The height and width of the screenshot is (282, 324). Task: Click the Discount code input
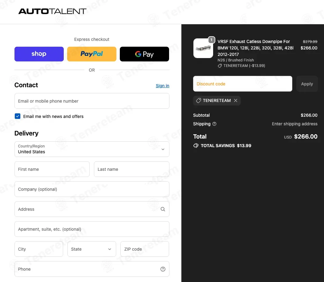(x=243, y=84)
